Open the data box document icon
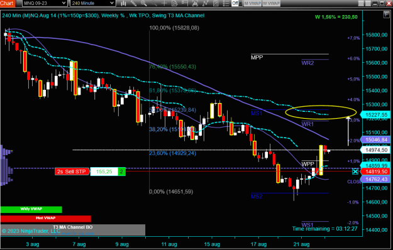 click(174, 3)
